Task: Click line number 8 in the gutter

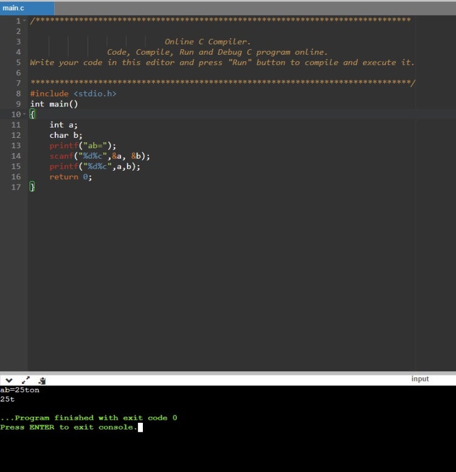Action: coord(18,94)
